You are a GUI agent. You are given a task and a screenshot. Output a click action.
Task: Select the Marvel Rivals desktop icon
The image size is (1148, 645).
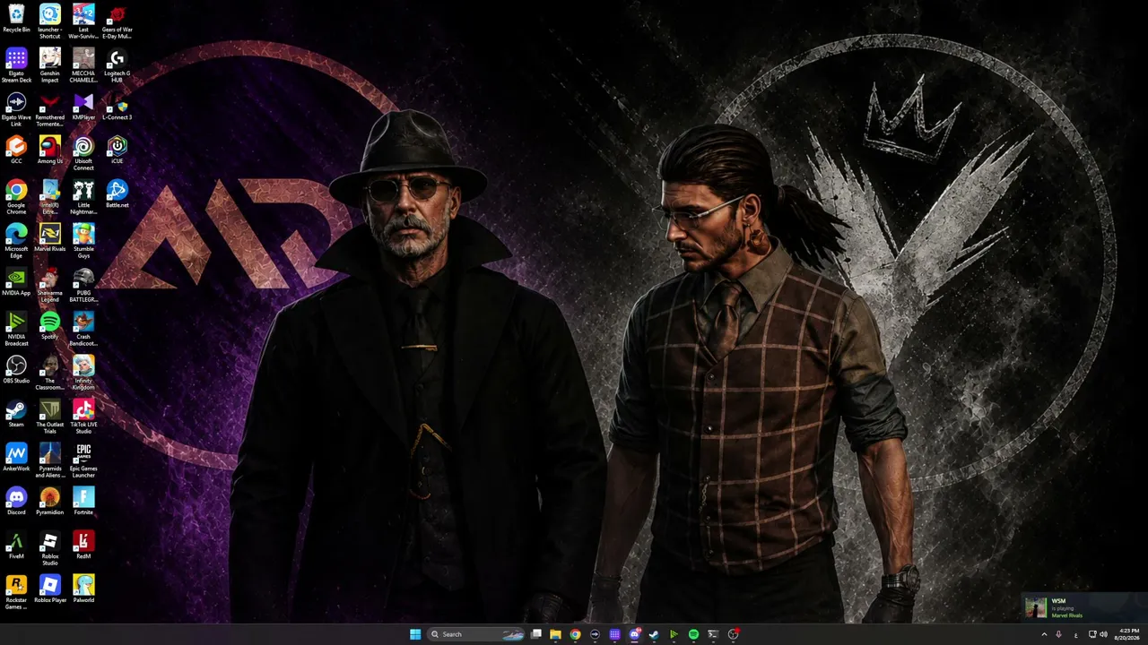pos(50,238)
